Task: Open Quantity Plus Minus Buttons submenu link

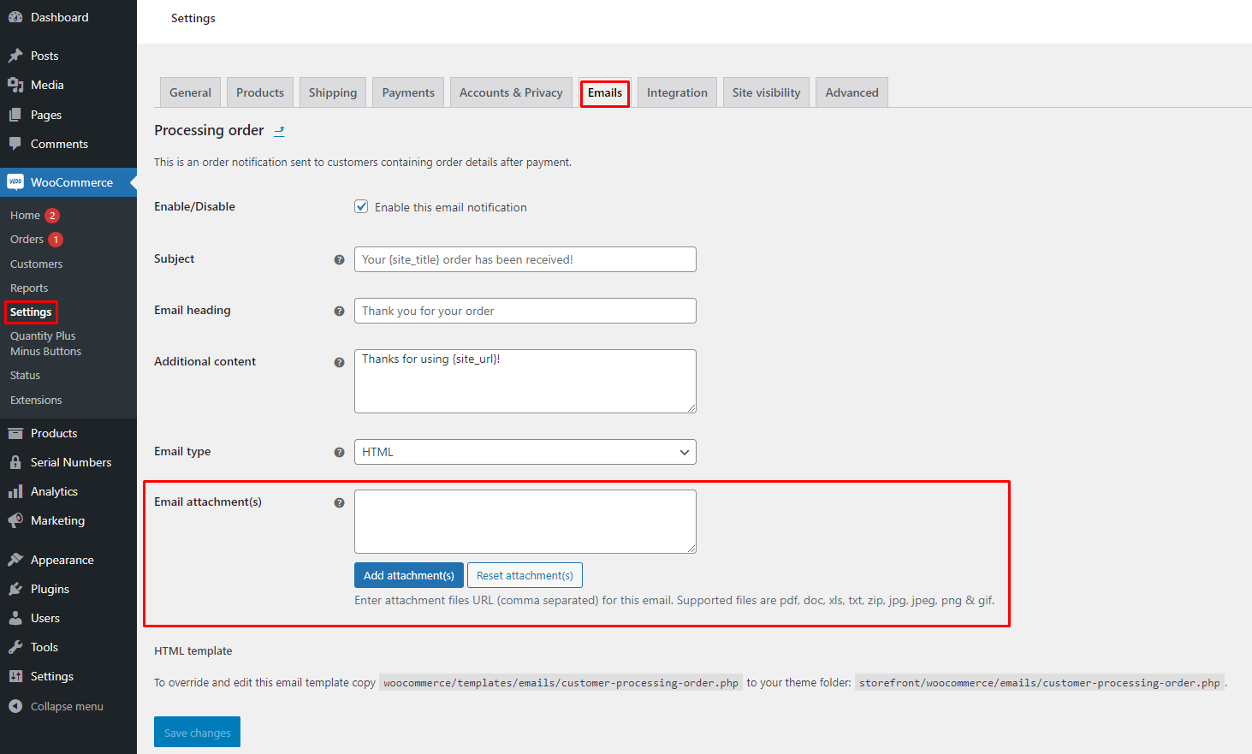Action: (x=46, y=344)
